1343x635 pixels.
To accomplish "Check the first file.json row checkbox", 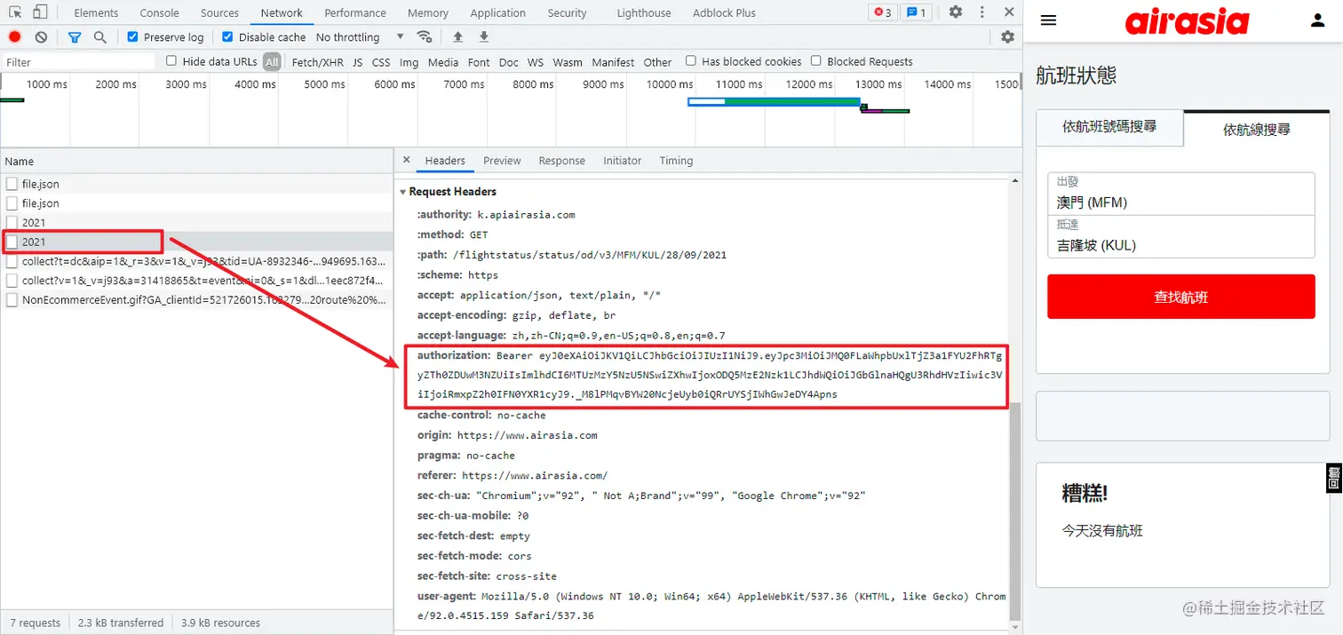I will coord(12,184).
